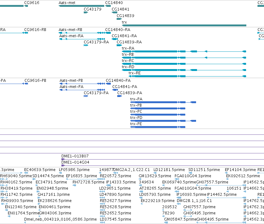The height and width of the screenshot is (224, 264).
Task: Click the AT28265.5prime EST glyph
Action: coord(141,191)
